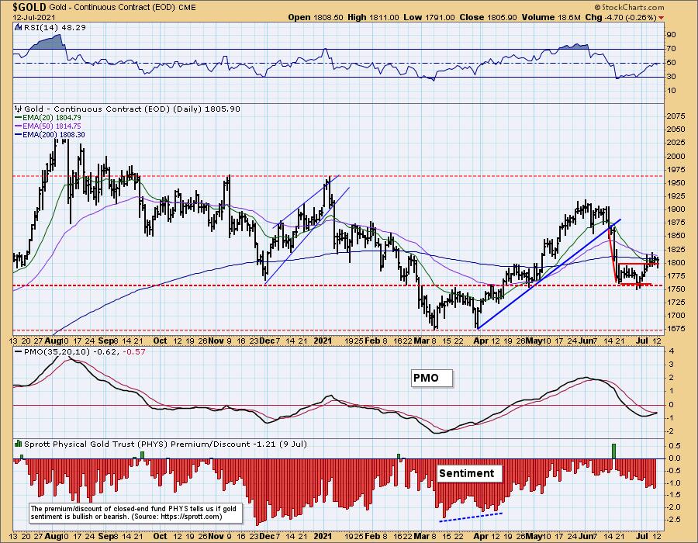
Task: Select the dark blue EMA(200) legend swatch
Action: pos(19,135)
